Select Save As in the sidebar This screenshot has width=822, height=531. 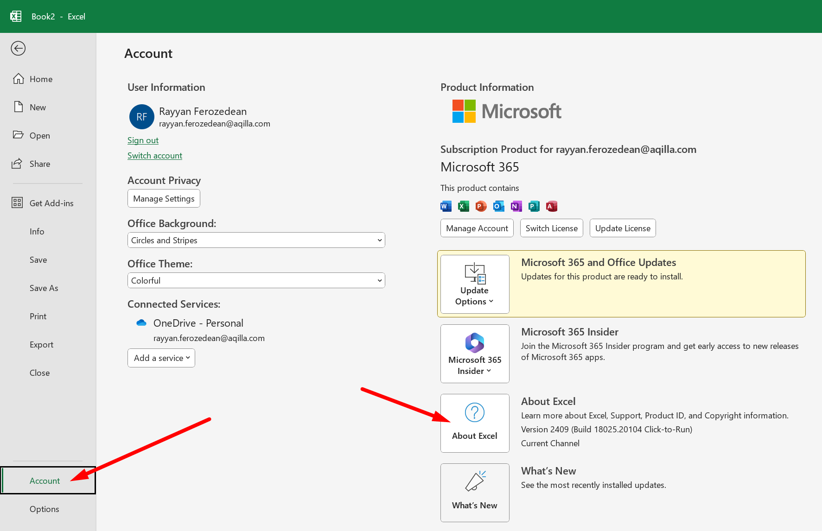(44, 288)
